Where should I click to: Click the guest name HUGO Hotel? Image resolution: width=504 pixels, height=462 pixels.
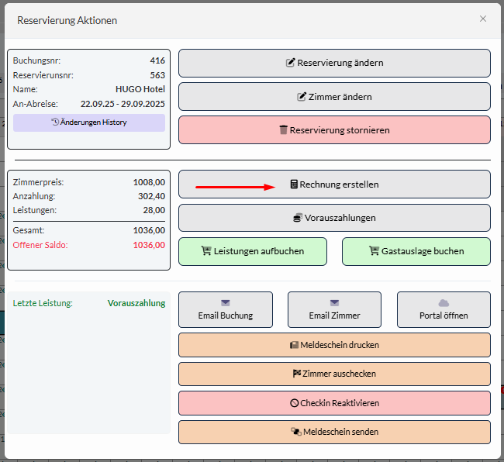click(140, 89)
